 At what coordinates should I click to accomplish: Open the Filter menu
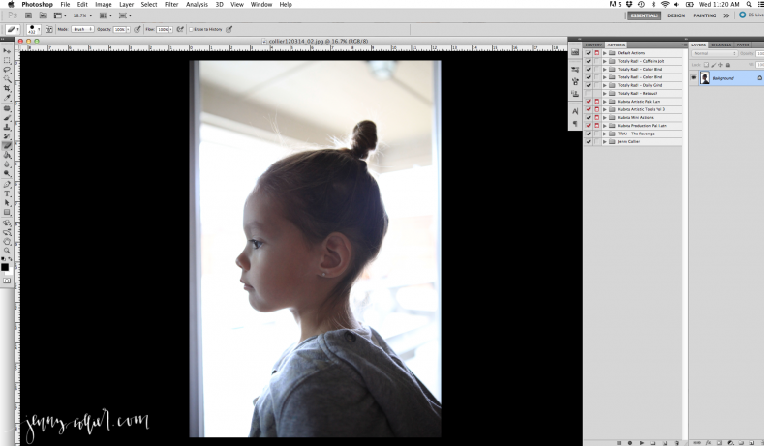click(171, 5)
